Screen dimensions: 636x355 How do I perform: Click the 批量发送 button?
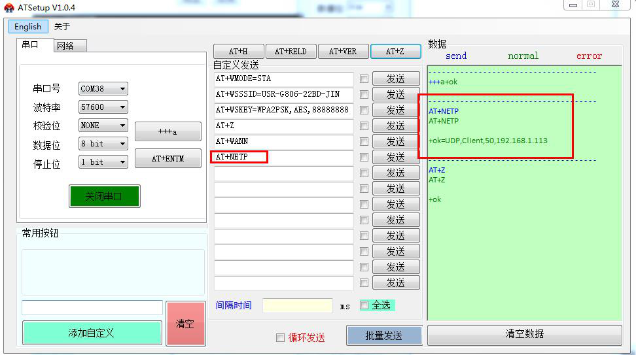click(x=384, y=335)
